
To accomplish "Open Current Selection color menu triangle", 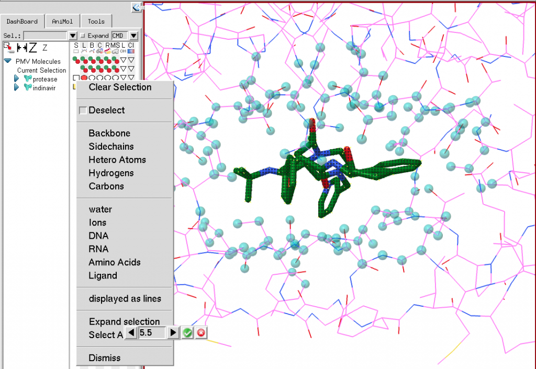I will [131, 69].
